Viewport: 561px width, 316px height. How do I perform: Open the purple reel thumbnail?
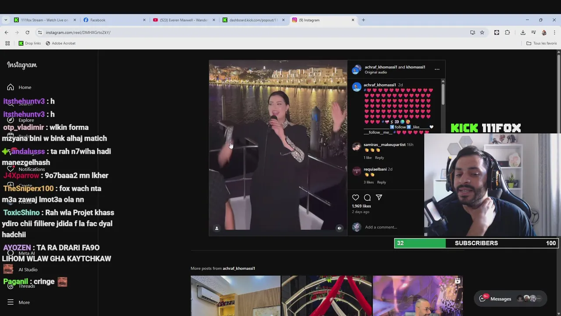tap(418, 295)
